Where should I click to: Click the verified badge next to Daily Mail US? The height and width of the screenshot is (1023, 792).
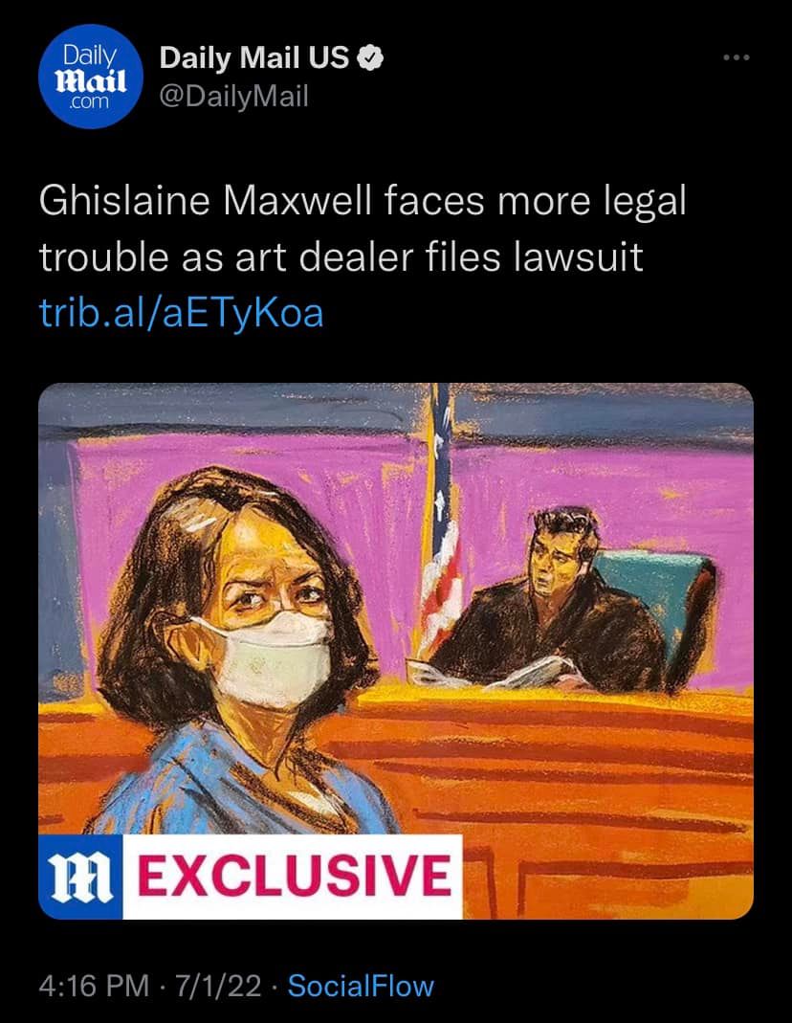[371, 58]
